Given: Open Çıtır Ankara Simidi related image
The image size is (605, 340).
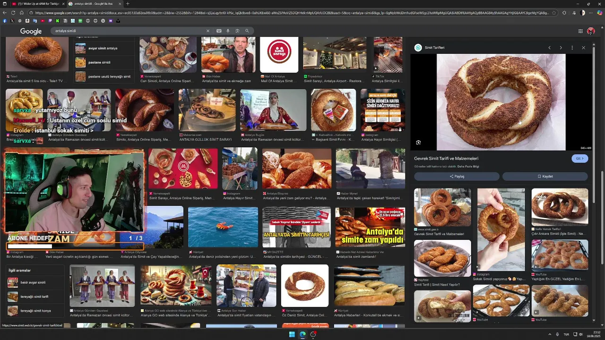Looking at the screenshot, I should point(560,207).
